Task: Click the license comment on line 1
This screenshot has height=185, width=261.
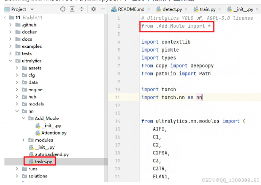Action: pos(197,18)
